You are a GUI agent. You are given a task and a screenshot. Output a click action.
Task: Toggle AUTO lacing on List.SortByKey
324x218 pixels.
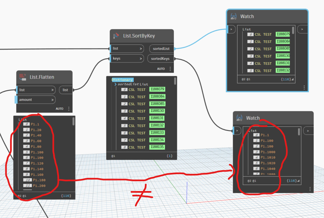[161, 68]
